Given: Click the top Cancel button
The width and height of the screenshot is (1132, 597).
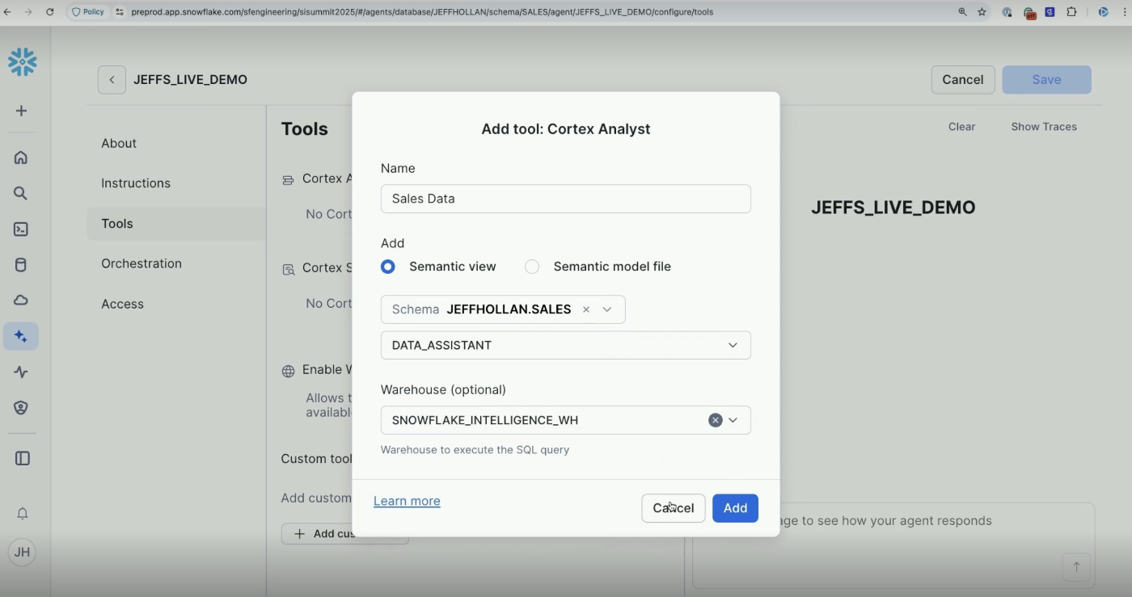Looking at the screenshot, I should (963, 79).
